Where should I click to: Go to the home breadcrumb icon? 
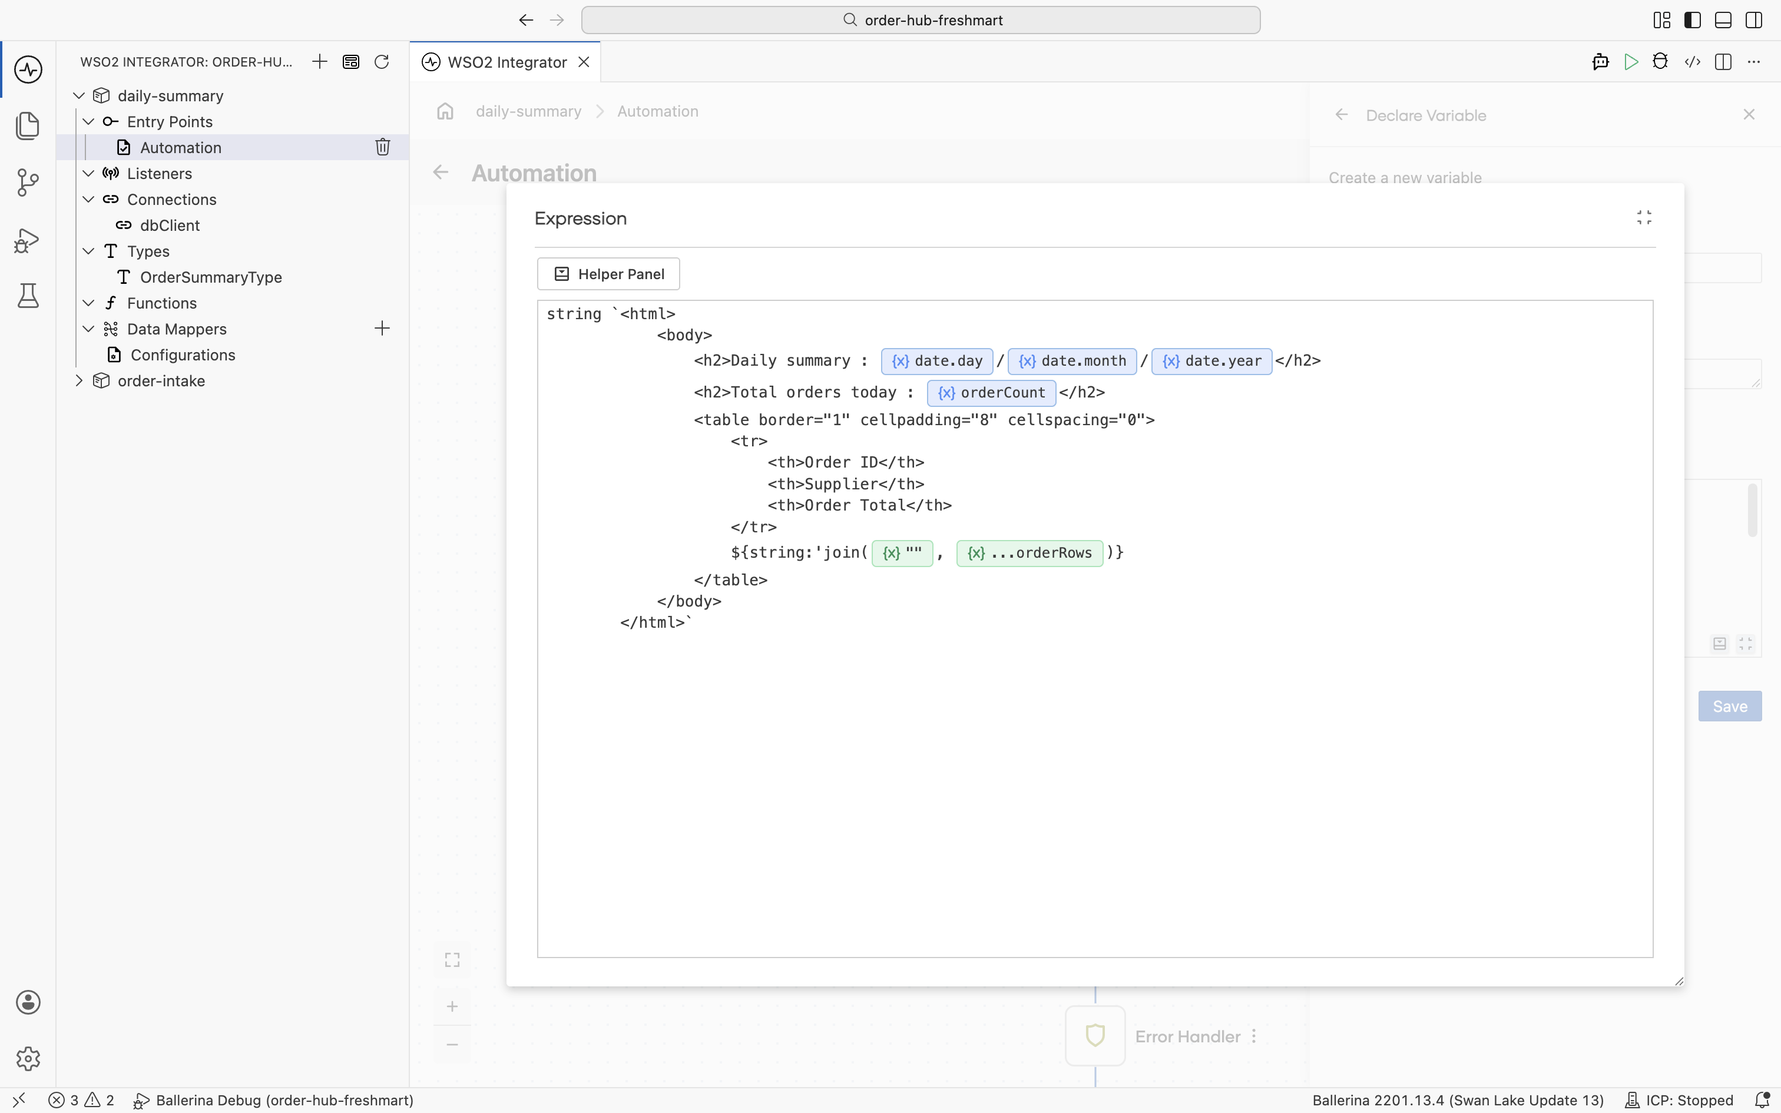tap(445, 111)
